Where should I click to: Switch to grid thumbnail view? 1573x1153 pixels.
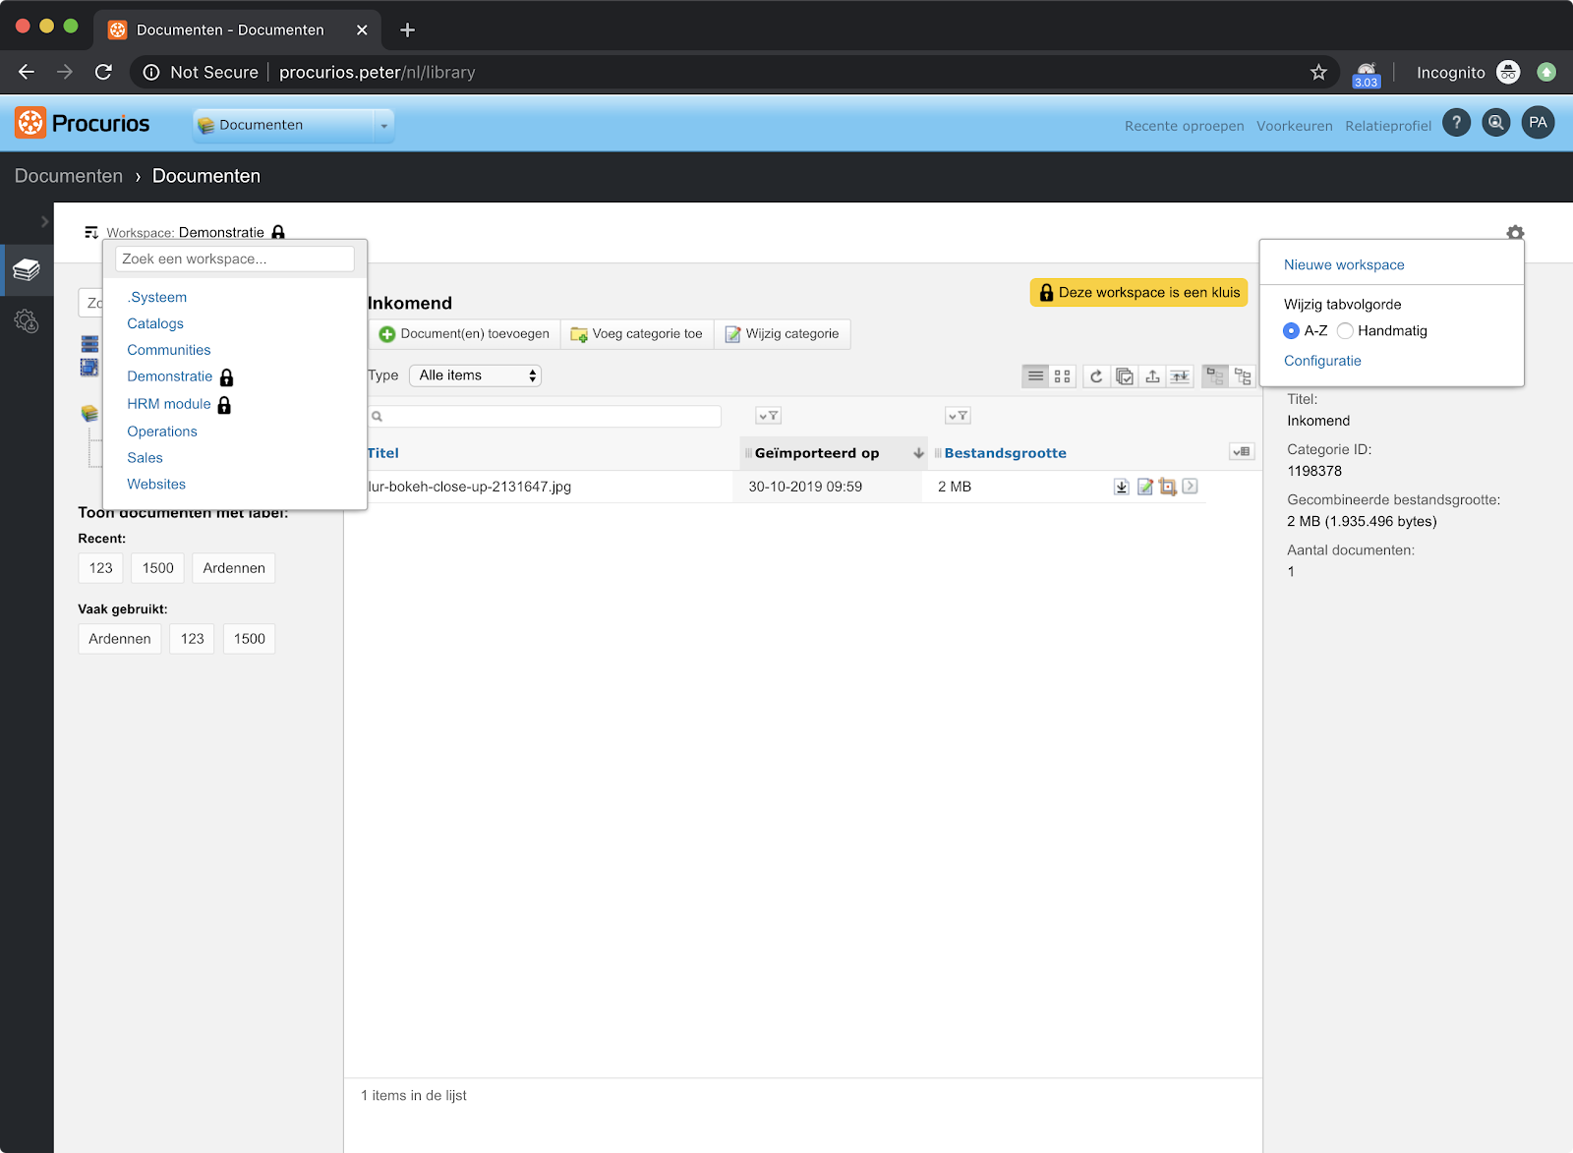pyautogui.click(x=1062, y=375)
